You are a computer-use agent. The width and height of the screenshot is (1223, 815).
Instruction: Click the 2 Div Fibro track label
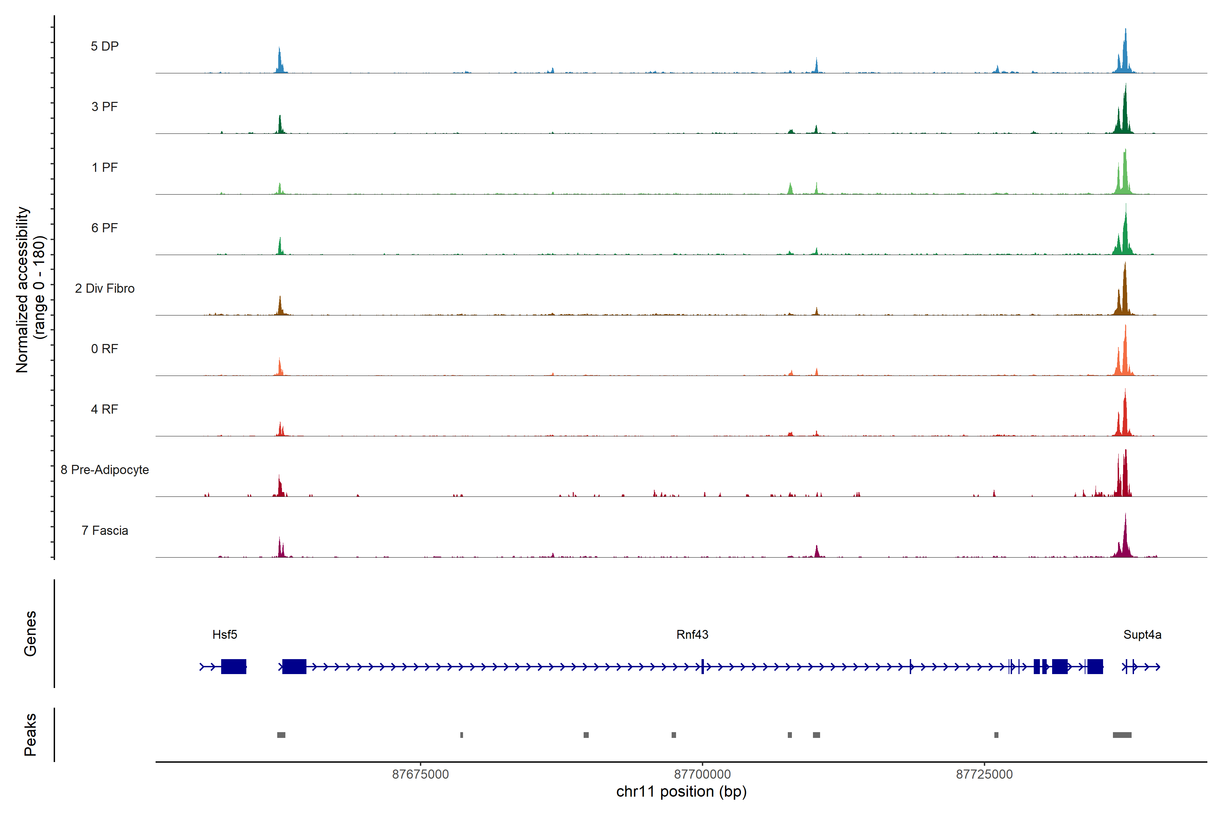click(x=105, y=288)
